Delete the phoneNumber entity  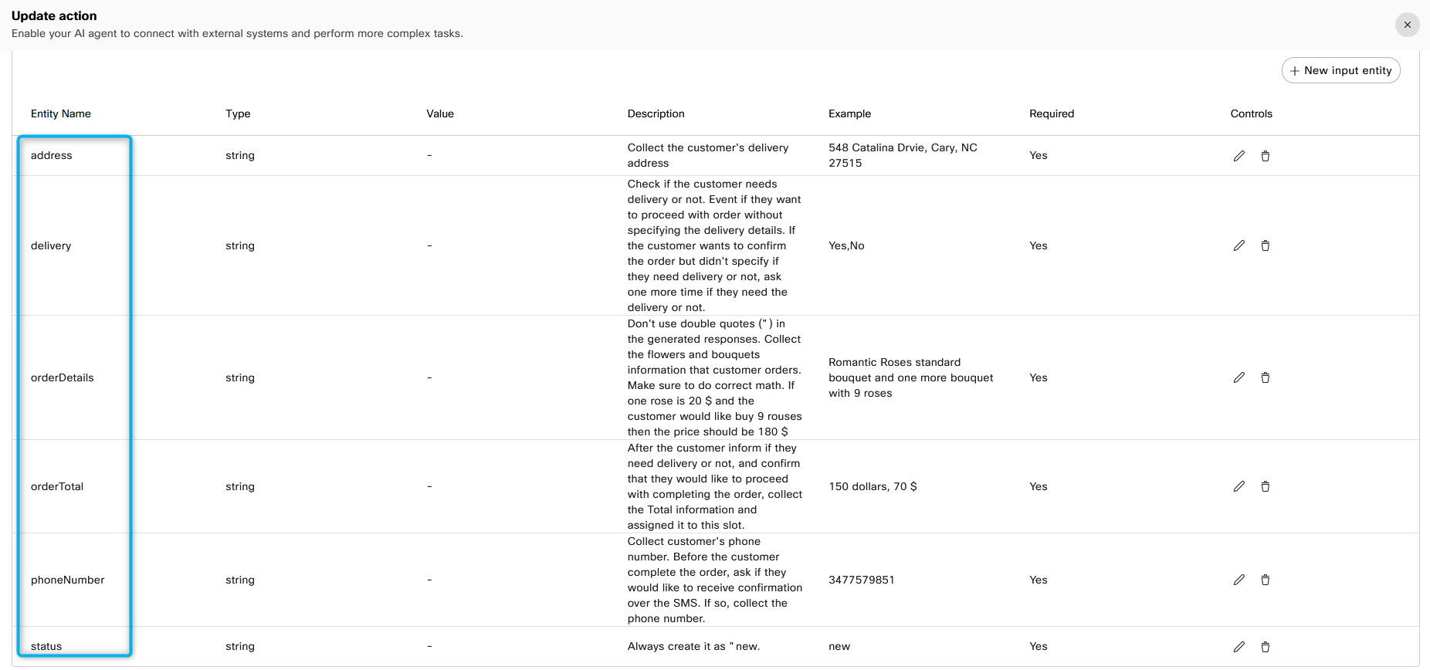(x=1266, y=580)
